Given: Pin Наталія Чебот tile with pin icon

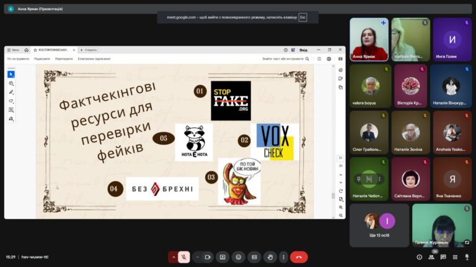Looking at the screenshot, I should pos(358,179).
